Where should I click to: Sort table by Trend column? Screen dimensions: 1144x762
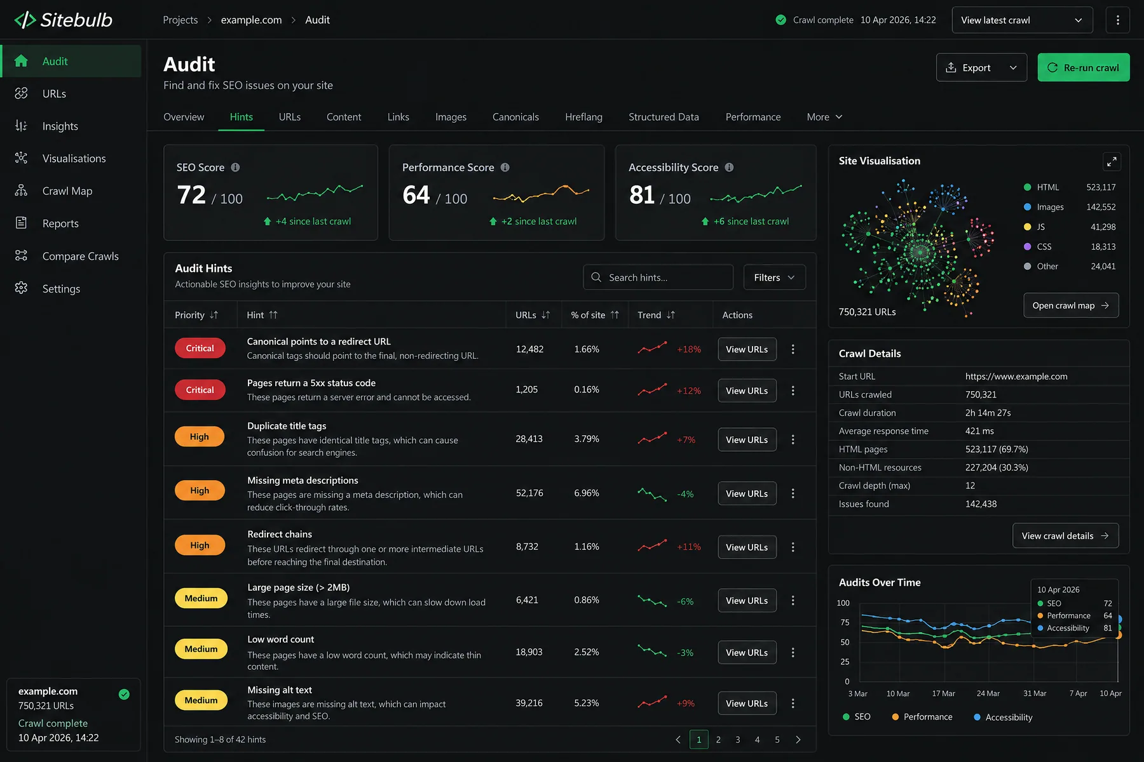[657, 315]
